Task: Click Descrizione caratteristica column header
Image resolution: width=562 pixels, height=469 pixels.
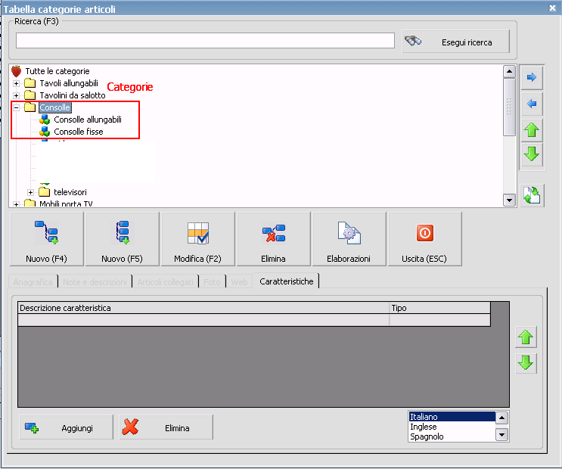Action: coord(203,308)
